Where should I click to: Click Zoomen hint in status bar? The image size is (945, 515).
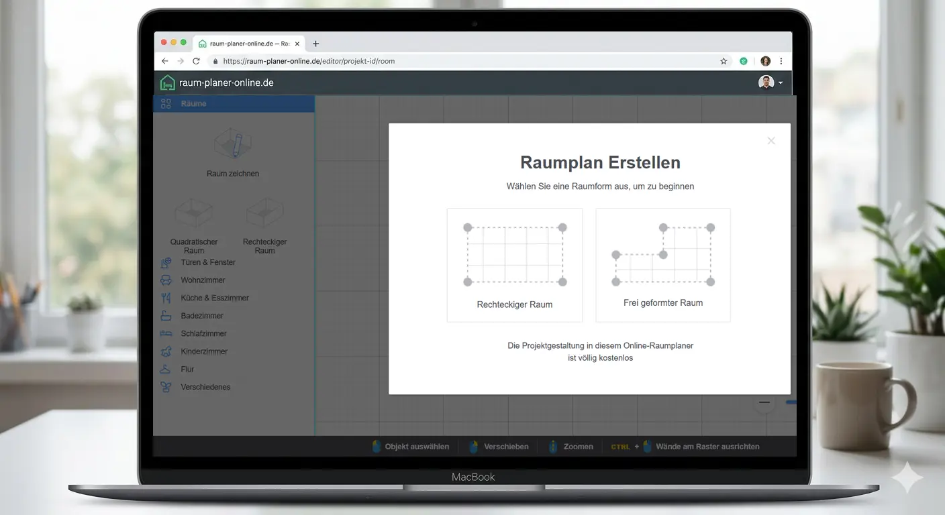coord(570,447)
